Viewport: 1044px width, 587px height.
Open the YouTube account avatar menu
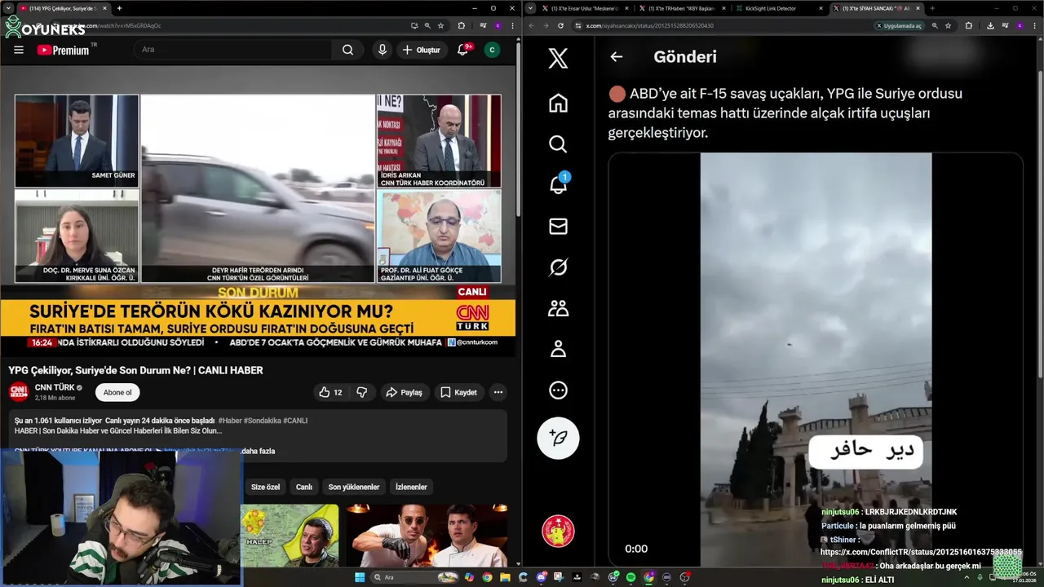(492, 50)
